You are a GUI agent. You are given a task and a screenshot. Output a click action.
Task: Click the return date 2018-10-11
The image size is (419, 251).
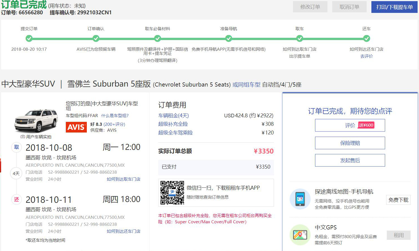pyautogui.click(x=49, y=200)
